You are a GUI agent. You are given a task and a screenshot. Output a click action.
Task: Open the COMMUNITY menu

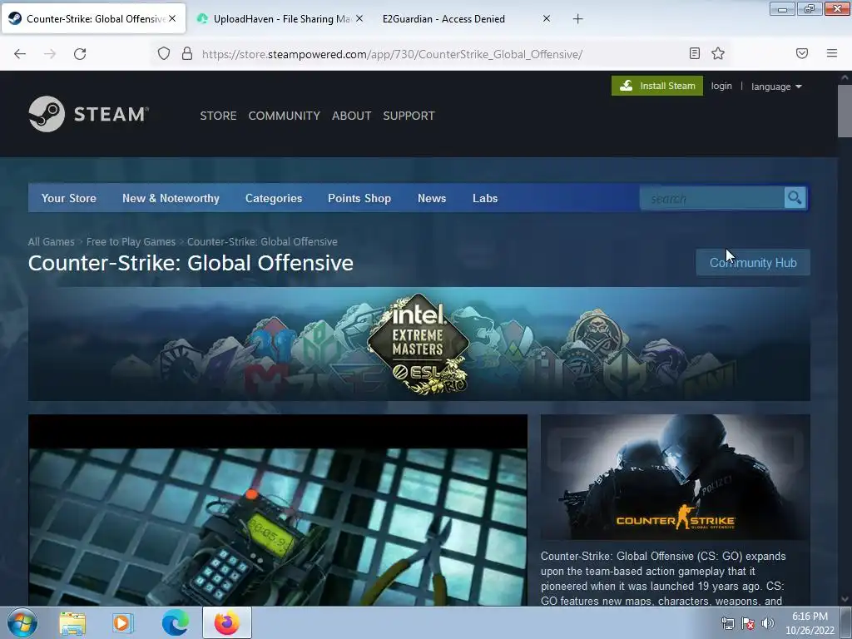click(x=285, y=116)
